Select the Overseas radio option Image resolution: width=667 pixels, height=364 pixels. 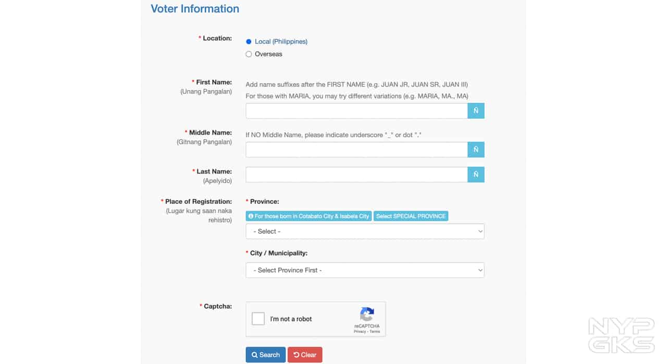point(249,54)
